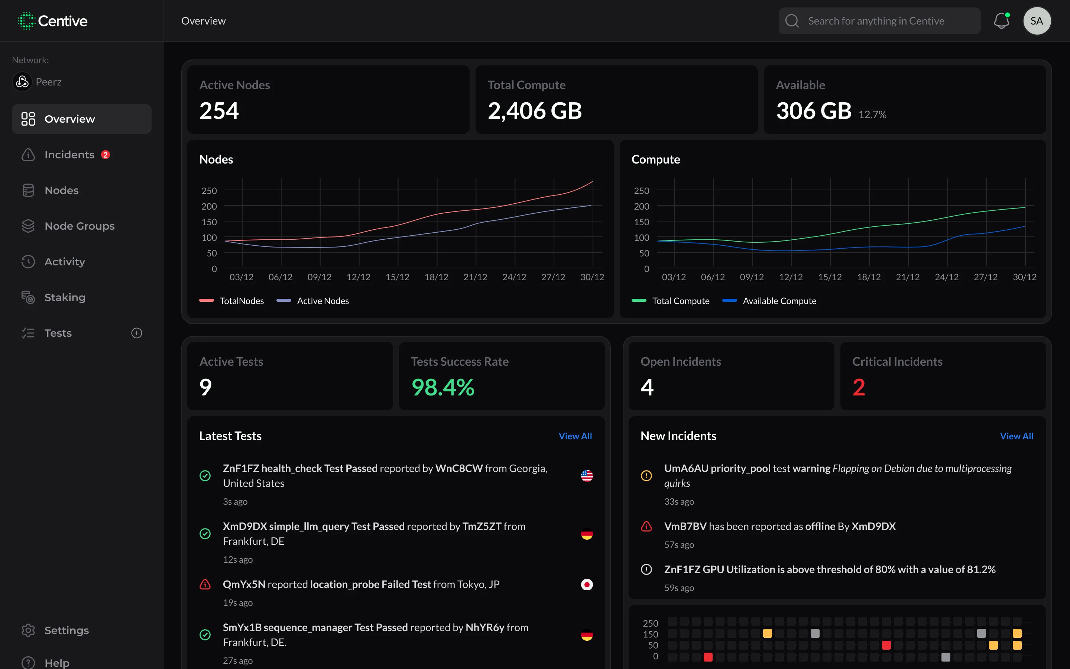
Task: Click the Available 306 GB stat card
Action: (x=905, y=100)
